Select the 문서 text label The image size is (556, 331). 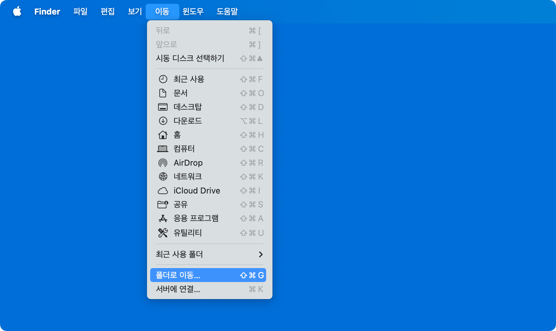[181, 93]
